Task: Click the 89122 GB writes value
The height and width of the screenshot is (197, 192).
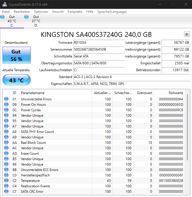Action: 176,49
